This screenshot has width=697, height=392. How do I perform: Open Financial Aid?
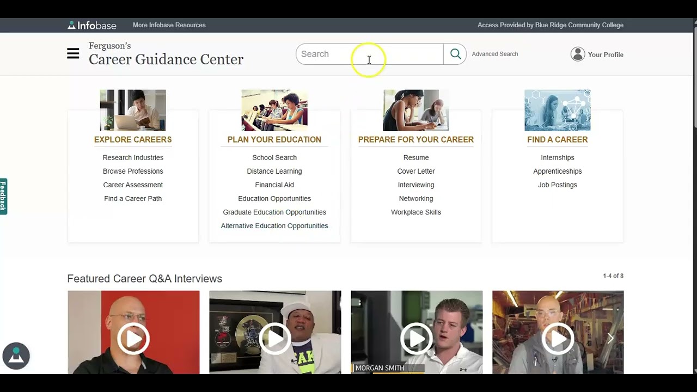[274, 185]
